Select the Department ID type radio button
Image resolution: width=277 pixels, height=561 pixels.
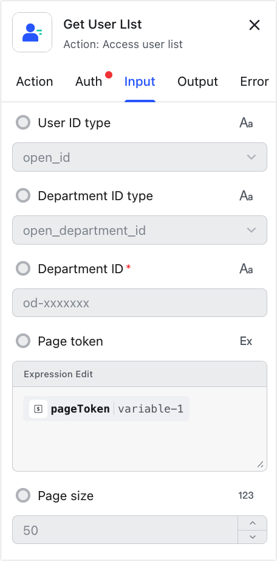(23, 196)
